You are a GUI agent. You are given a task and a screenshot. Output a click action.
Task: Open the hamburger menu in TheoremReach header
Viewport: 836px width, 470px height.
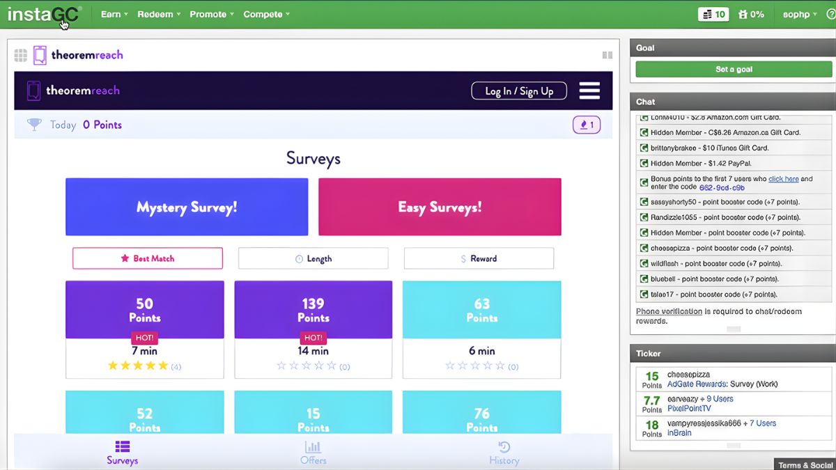pos(589,91)
